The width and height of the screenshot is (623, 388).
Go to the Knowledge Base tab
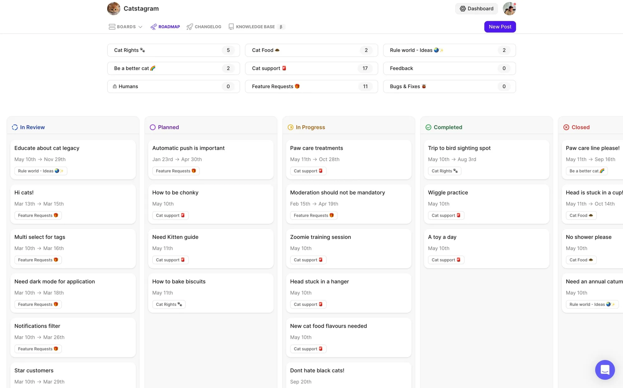pos(252,27)
